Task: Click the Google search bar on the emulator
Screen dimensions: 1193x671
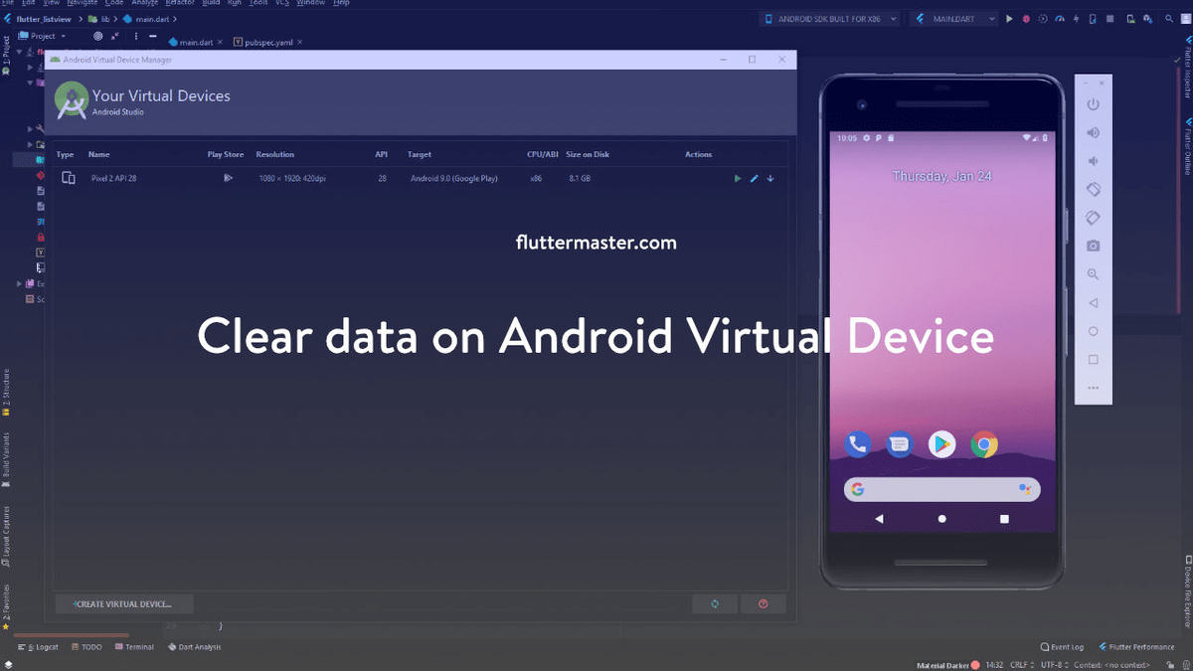Action: coord(941,489)
